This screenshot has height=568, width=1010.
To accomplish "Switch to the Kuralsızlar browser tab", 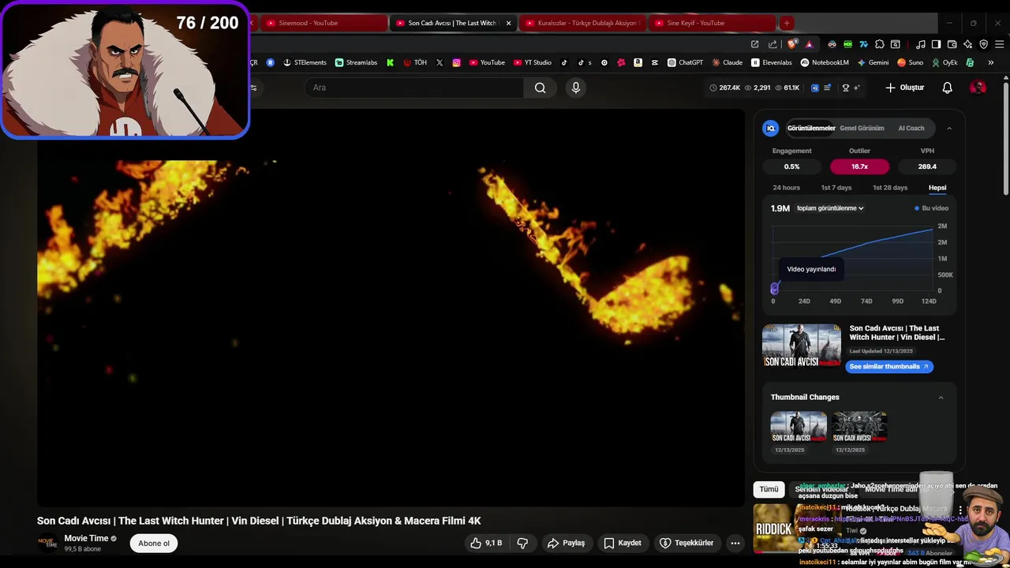I will [582, 23].
